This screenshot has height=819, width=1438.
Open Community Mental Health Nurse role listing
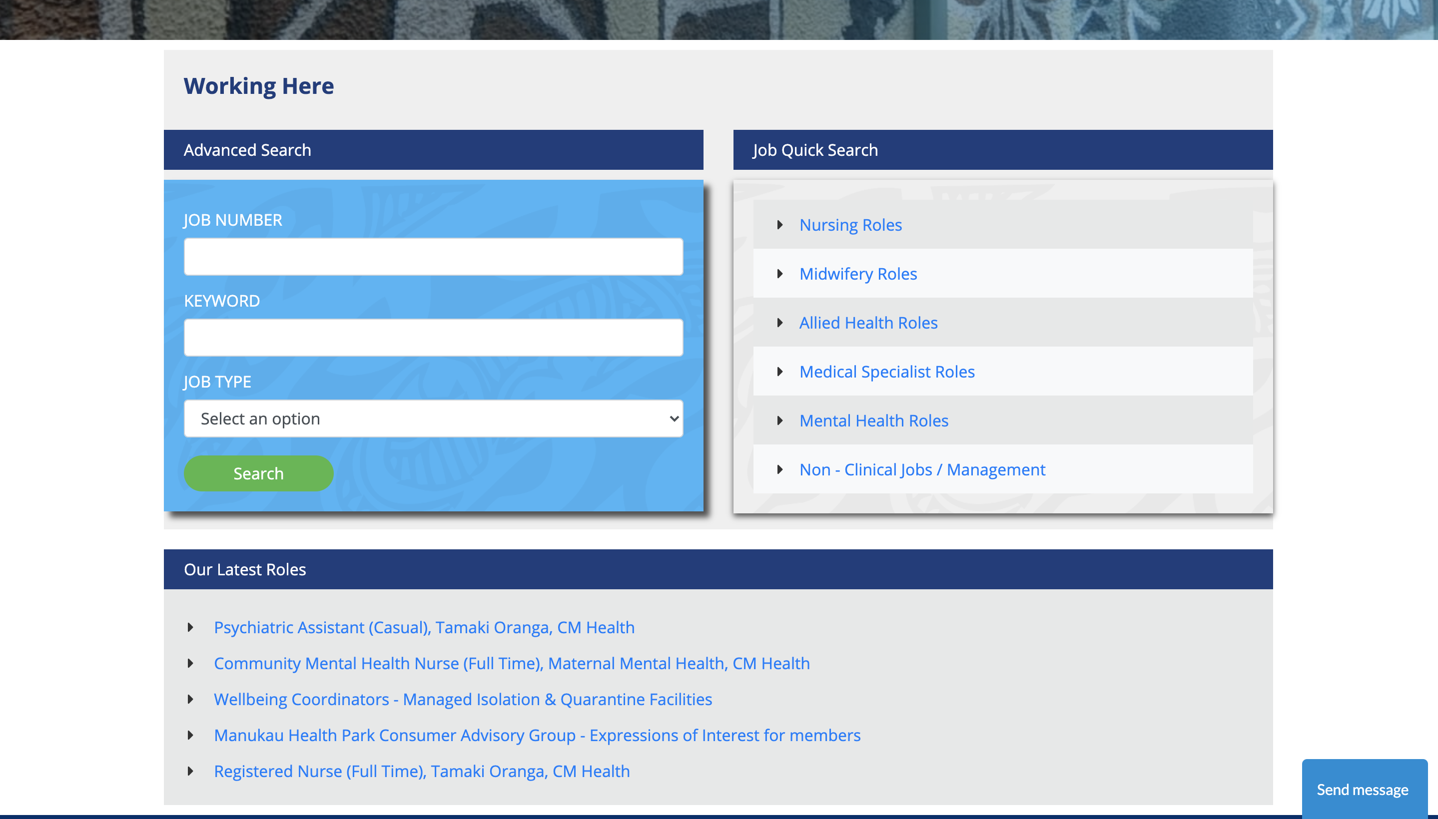pyautogui.click(x=512, y=663)
